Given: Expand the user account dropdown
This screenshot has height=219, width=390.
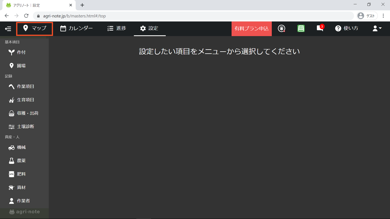Looking at the screenshot, I should click(377, 29).
